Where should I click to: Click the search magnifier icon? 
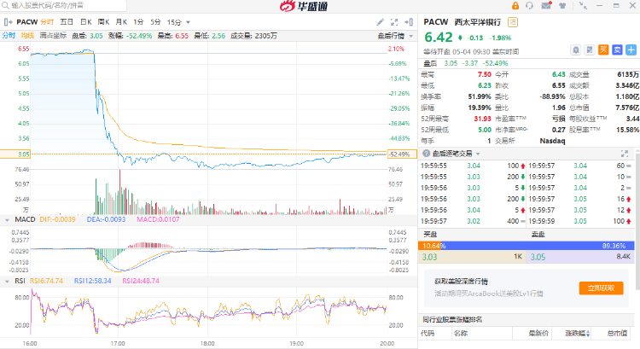coord(5,6)
